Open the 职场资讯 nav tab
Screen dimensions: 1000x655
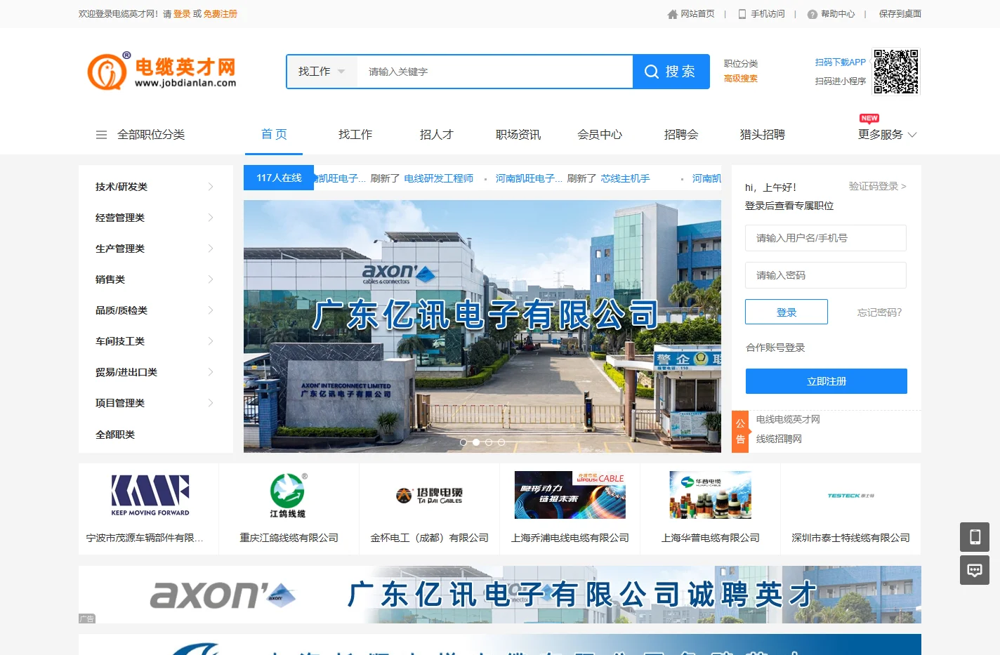(x=518, y=135)
